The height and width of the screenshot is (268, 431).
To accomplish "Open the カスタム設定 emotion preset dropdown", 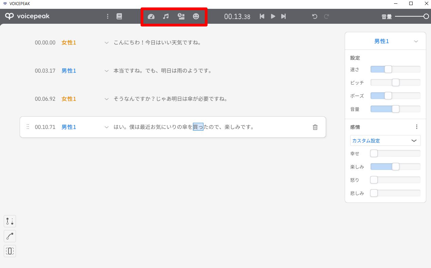I will 385,140.
